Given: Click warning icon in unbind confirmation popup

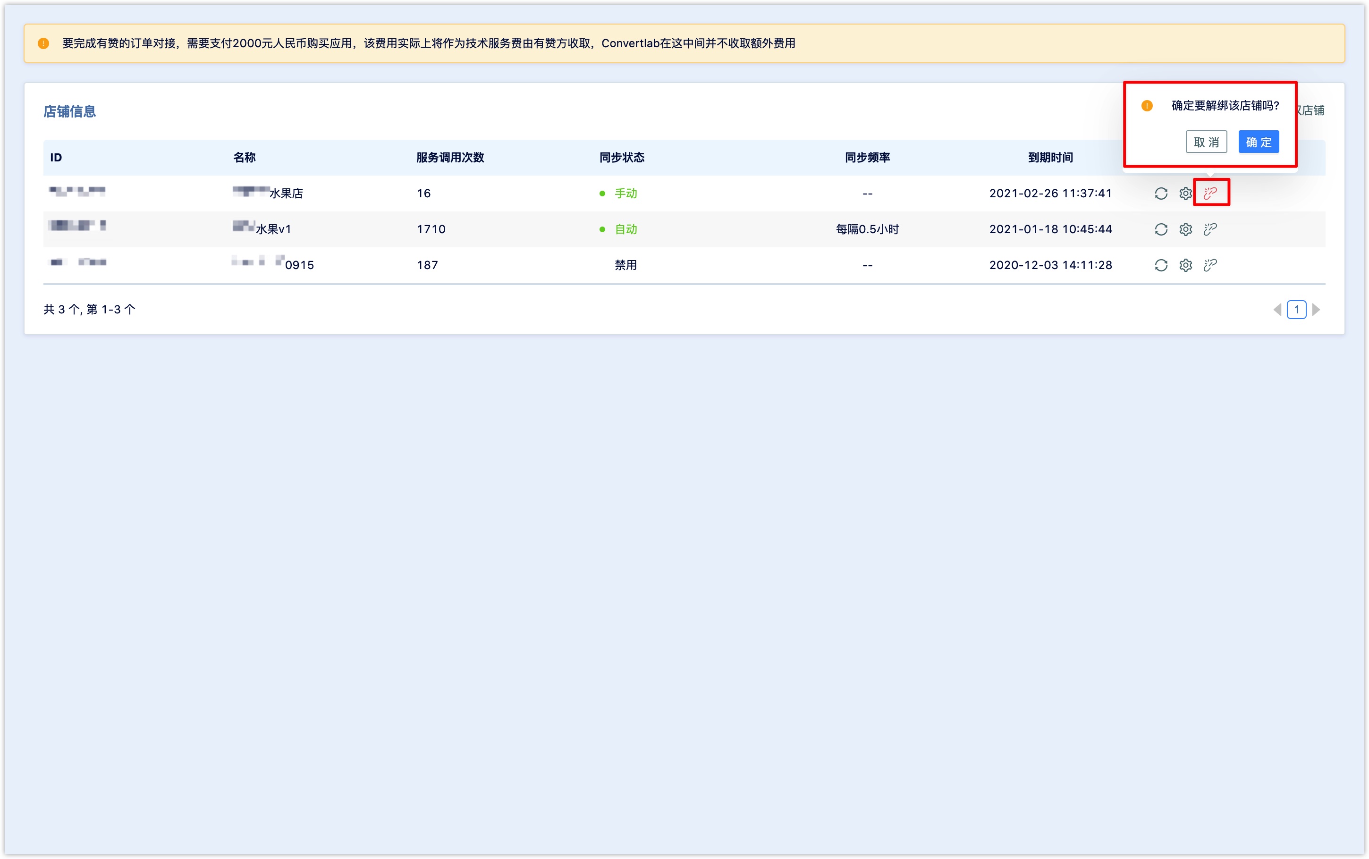Looking at the screenshot, I should click(1146, 106).
